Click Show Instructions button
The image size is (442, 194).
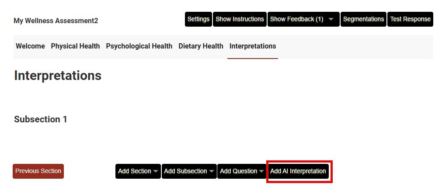240,19
